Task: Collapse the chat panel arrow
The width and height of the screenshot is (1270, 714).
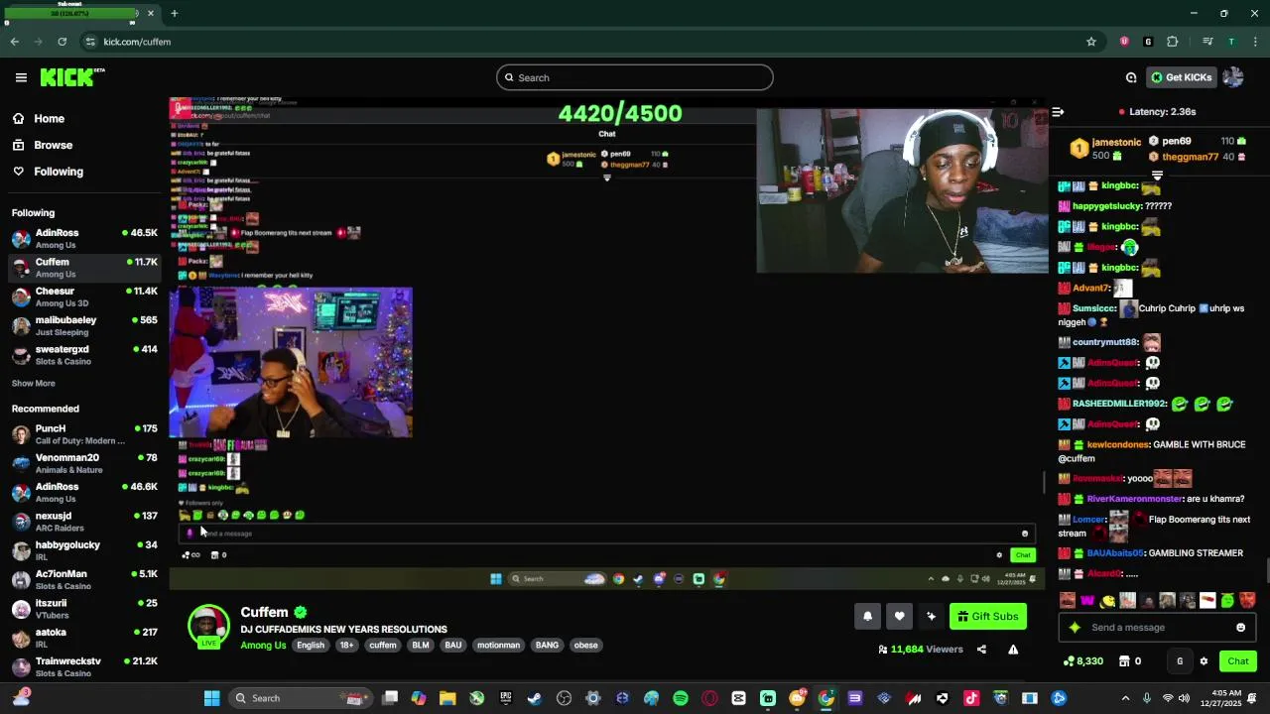Action: [1058, 112]
